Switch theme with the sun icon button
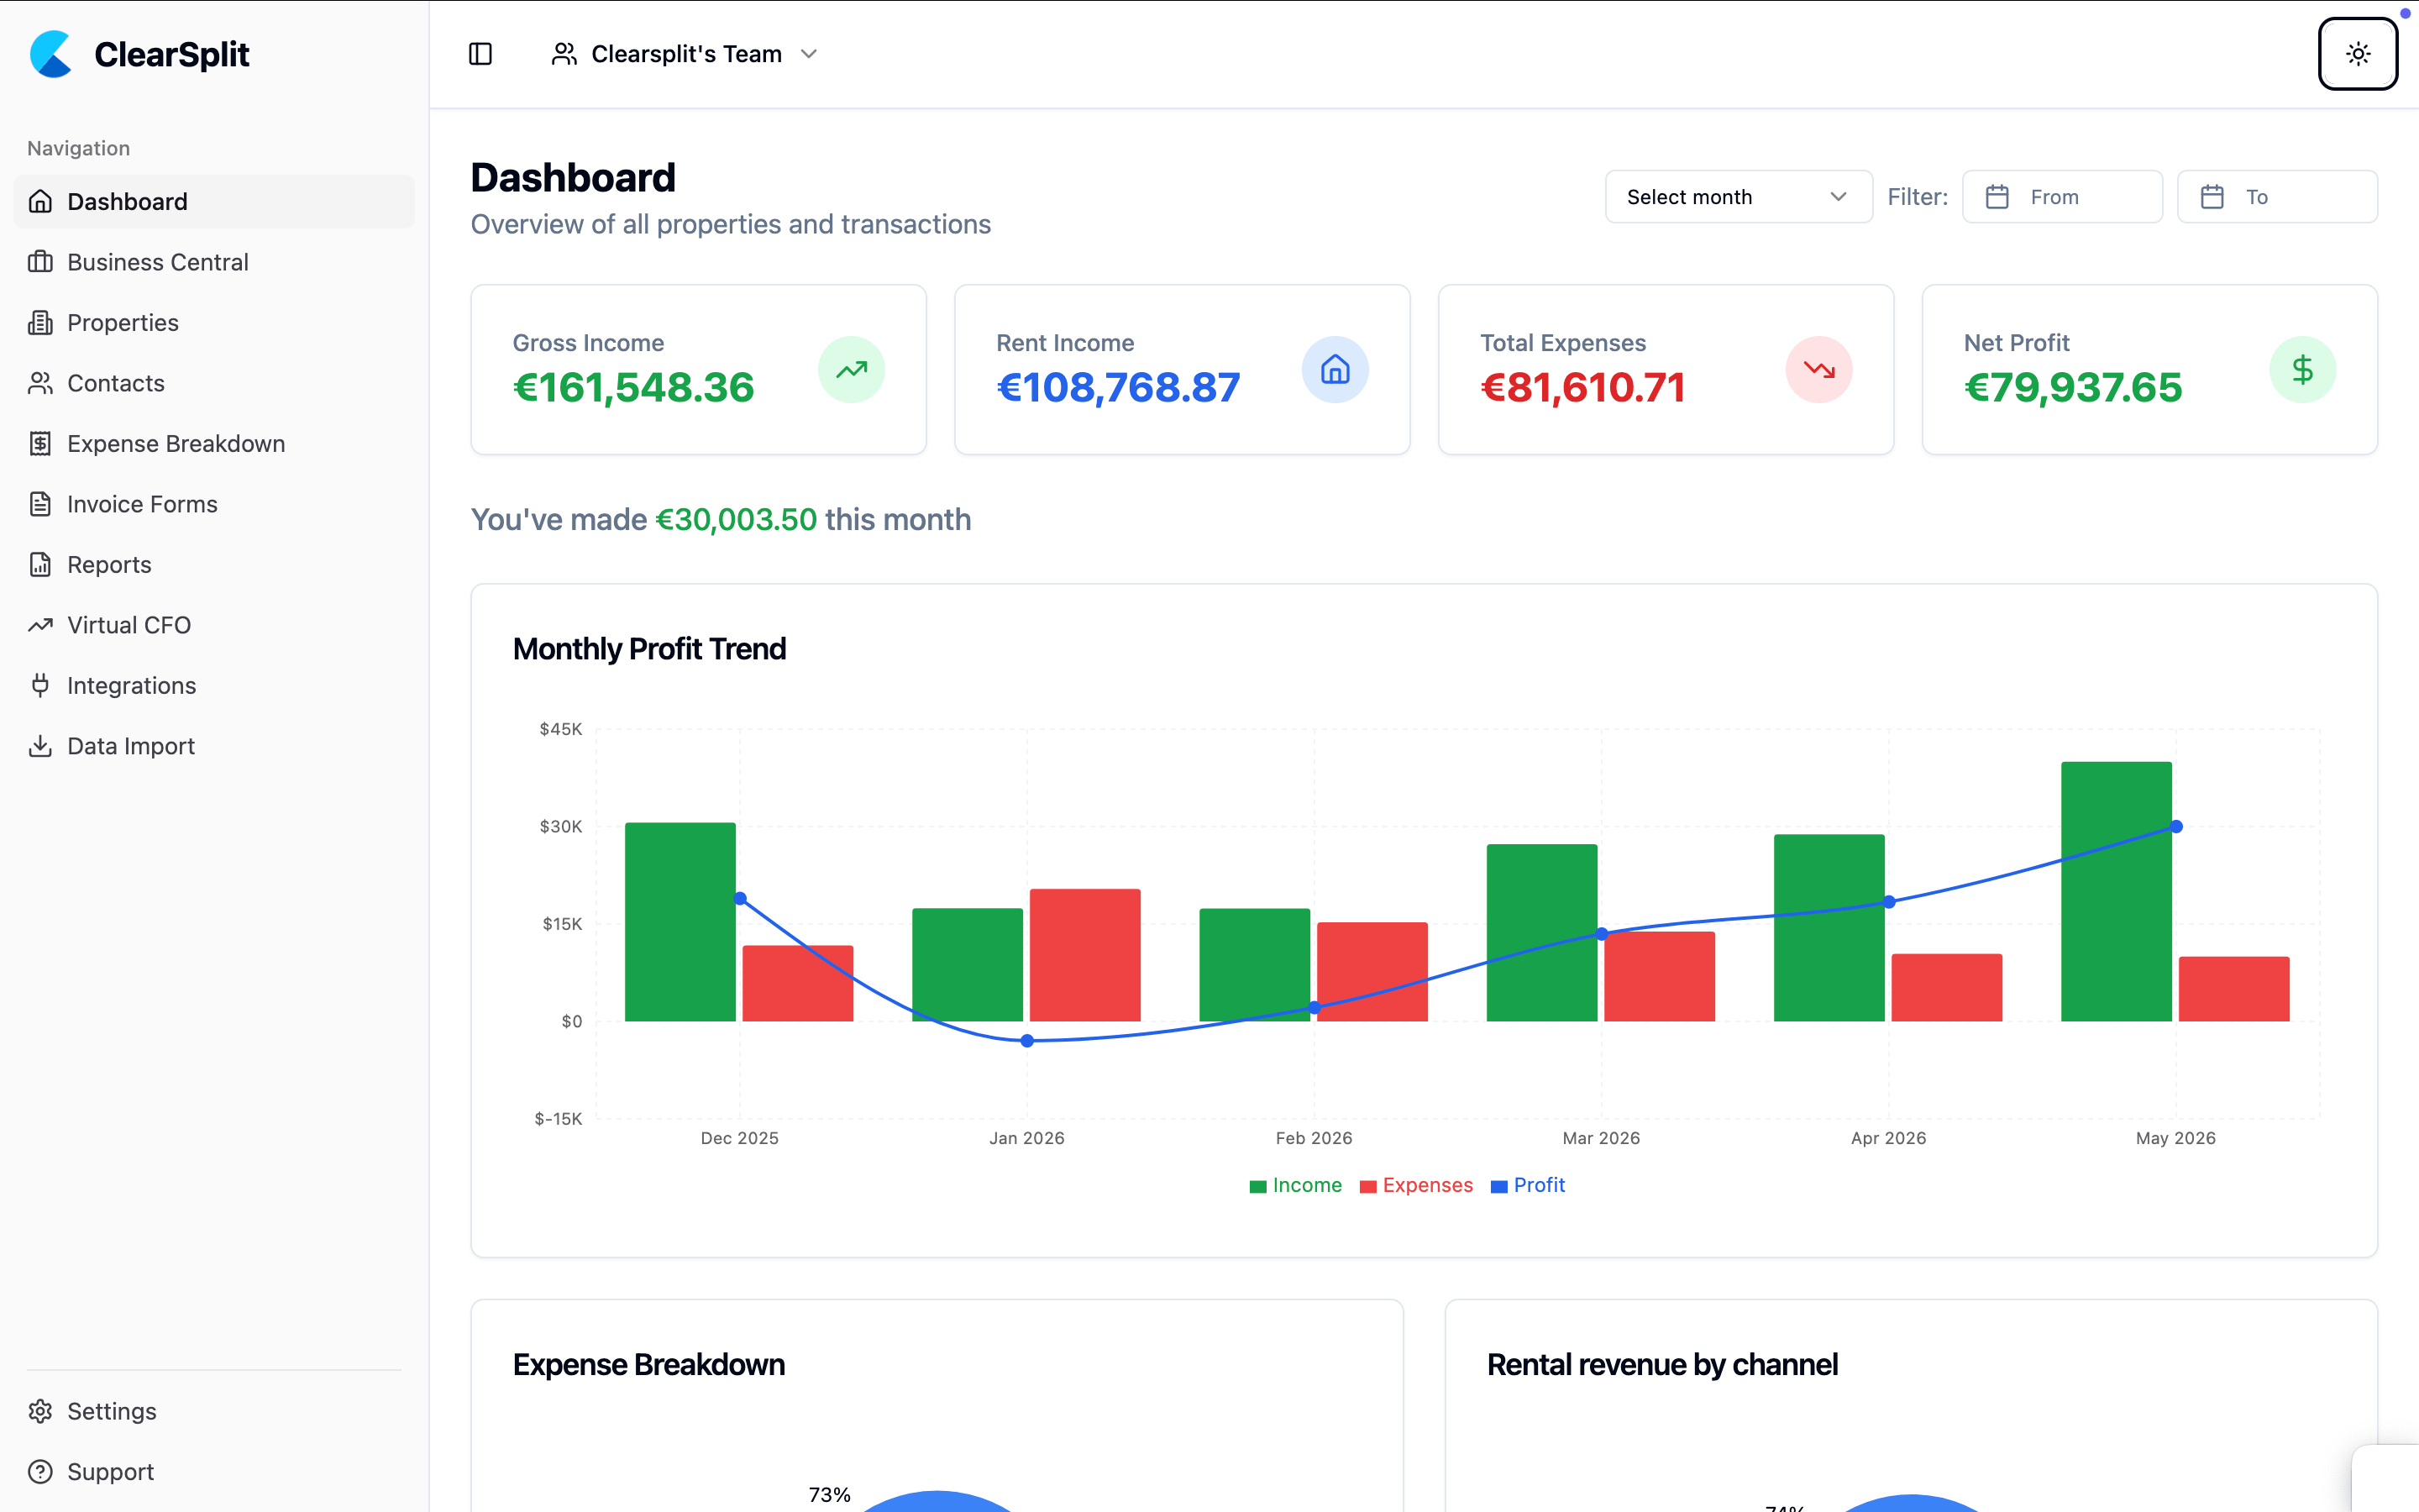 (2358, 54)
